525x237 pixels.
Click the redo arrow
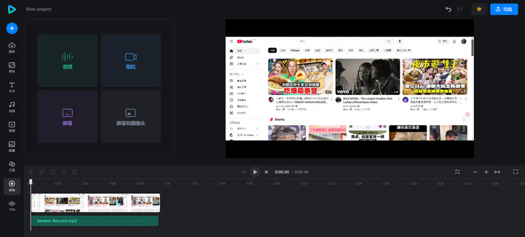point(460,9)
